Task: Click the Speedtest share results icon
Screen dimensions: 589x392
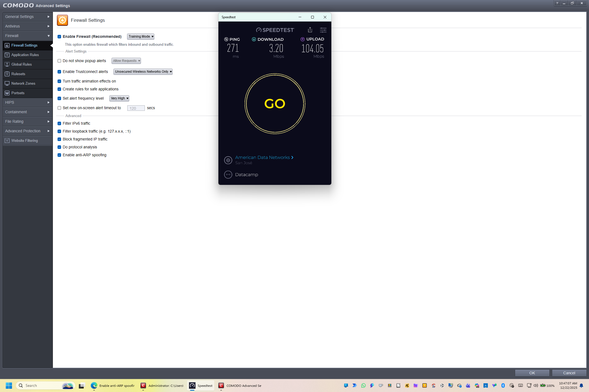Action: (x=310, y=30)
